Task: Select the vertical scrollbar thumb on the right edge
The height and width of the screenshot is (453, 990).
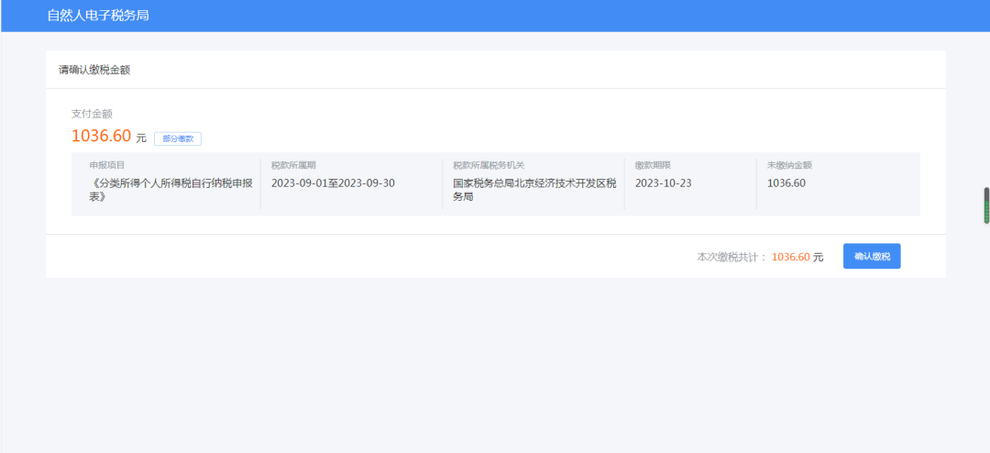Action: [x=986, y=205]
